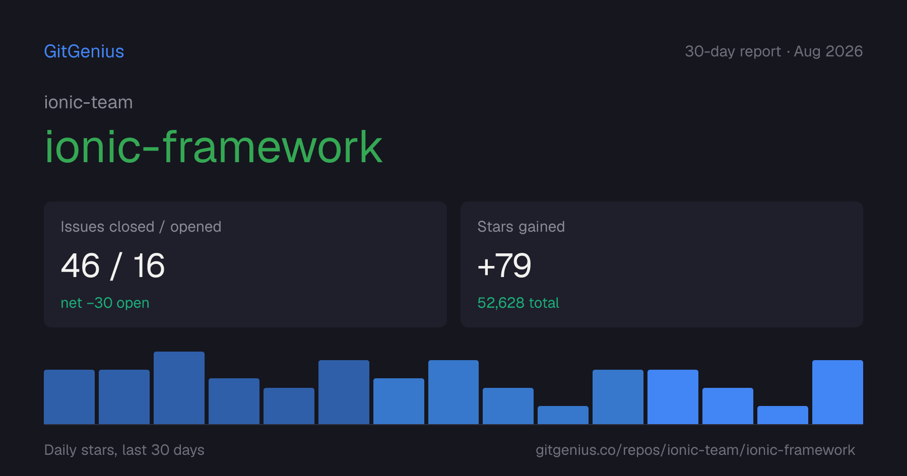Click the ionic-framework repository title
This screenshot has height=476, width=907.
(x=214, y=147)
